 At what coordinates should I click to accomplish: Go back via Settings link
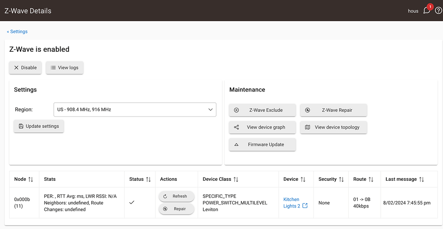(x=17, y=31)
